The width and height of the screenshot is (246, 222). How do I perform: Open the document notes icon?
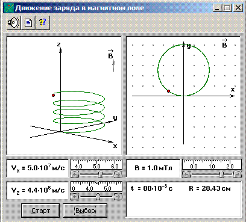pyautogui.click(x=28, y=23)
